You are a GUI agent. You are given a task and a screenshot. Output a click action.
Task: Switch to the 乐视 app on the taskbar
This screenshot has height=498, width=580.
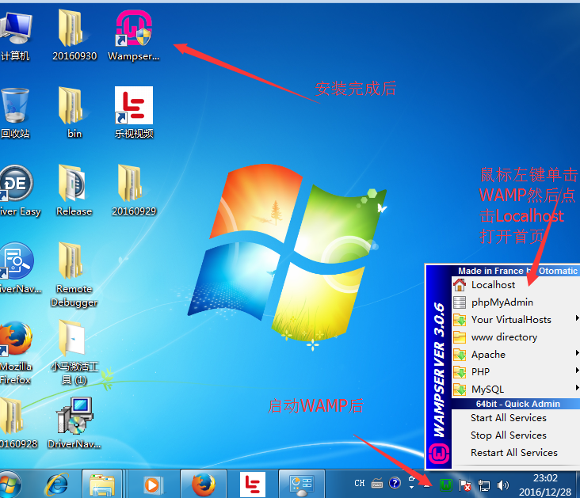tap(252, 485)
